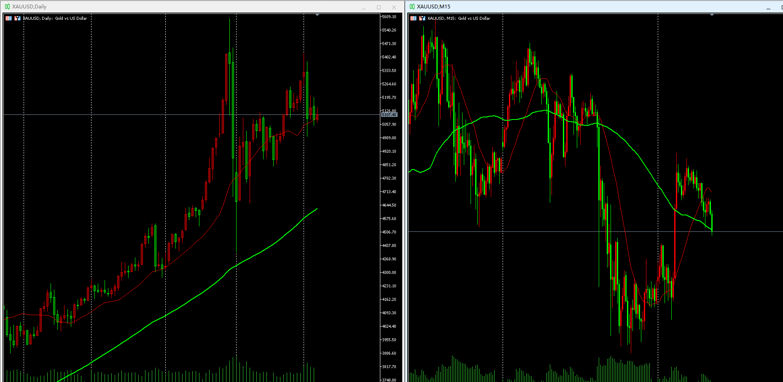Minimize the XAUUSD,M15 chart window
The height and width of the screenshot is (382, 783).
pyautogui.click(x=768, y=7)
